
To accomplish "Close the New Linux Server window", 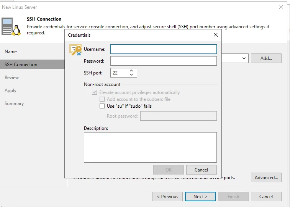I will coord(282,7).
